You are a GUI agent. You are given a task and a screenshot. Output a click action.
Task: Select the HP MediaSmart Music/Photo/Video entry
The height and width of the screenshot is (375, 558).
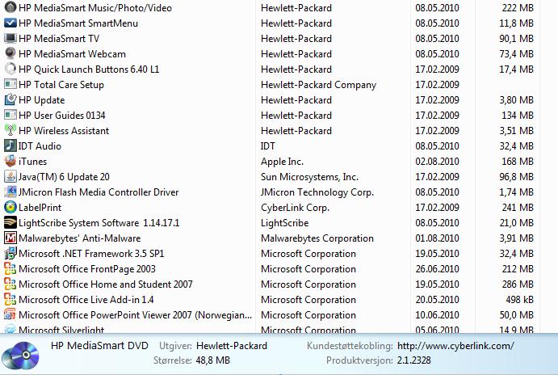[x=95, y=7]
